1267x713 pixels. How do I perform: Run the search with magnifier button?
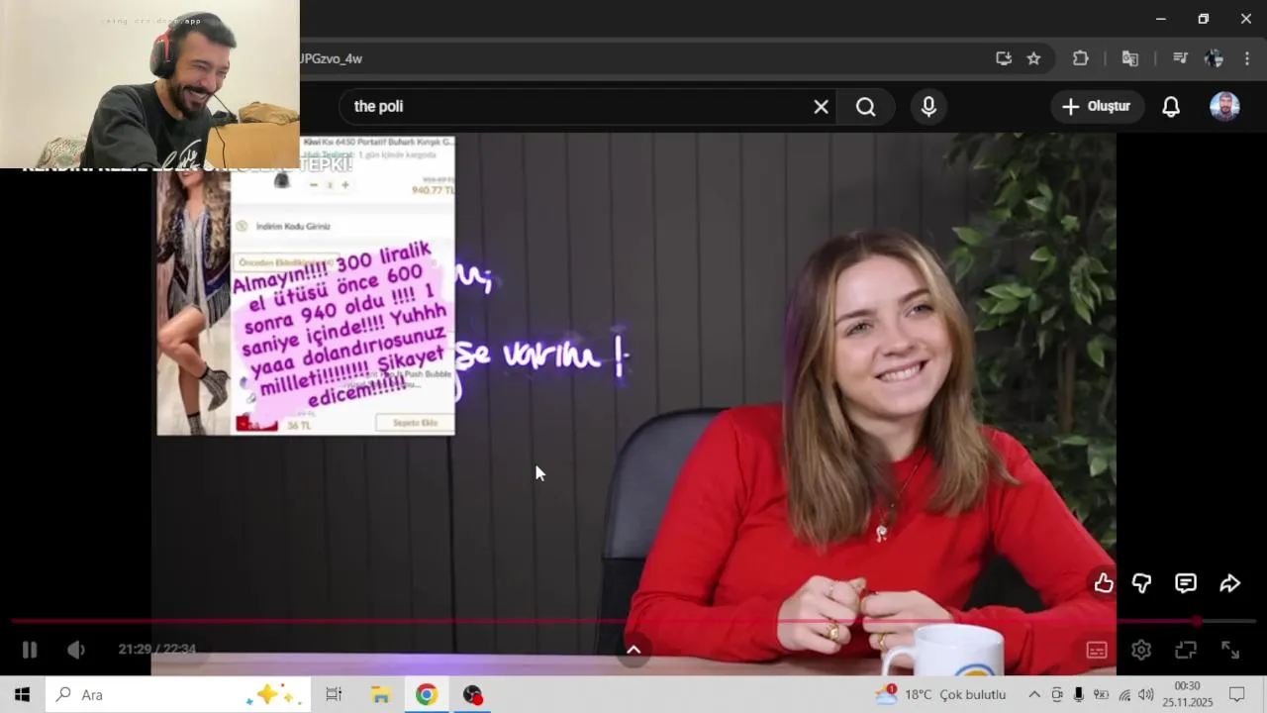[866, 107]
